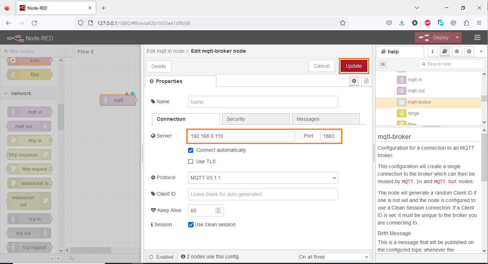Open the Node-RED main hamburger menu
This screenshot has width=488, height=264.
(x=477, y=37)
